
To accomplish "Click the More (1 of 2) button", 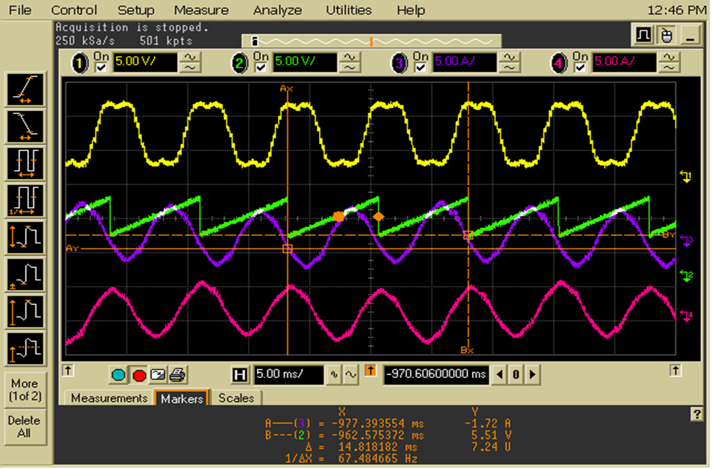I will click(24, 390).
